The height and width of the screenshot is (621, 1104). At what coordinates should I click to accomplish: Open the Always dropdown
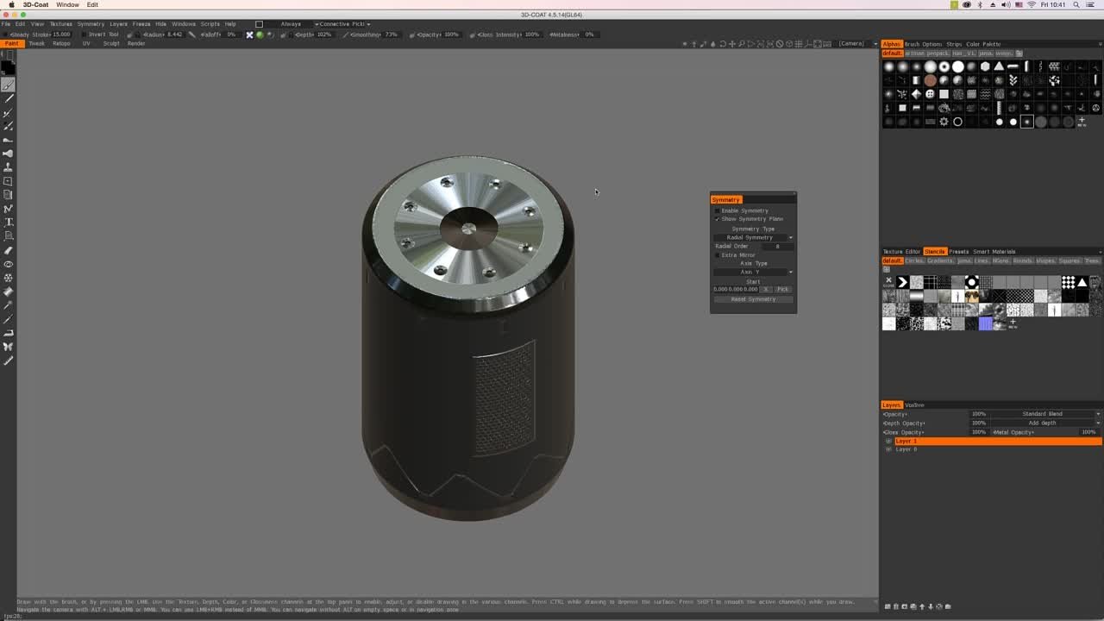coord(292,24)
